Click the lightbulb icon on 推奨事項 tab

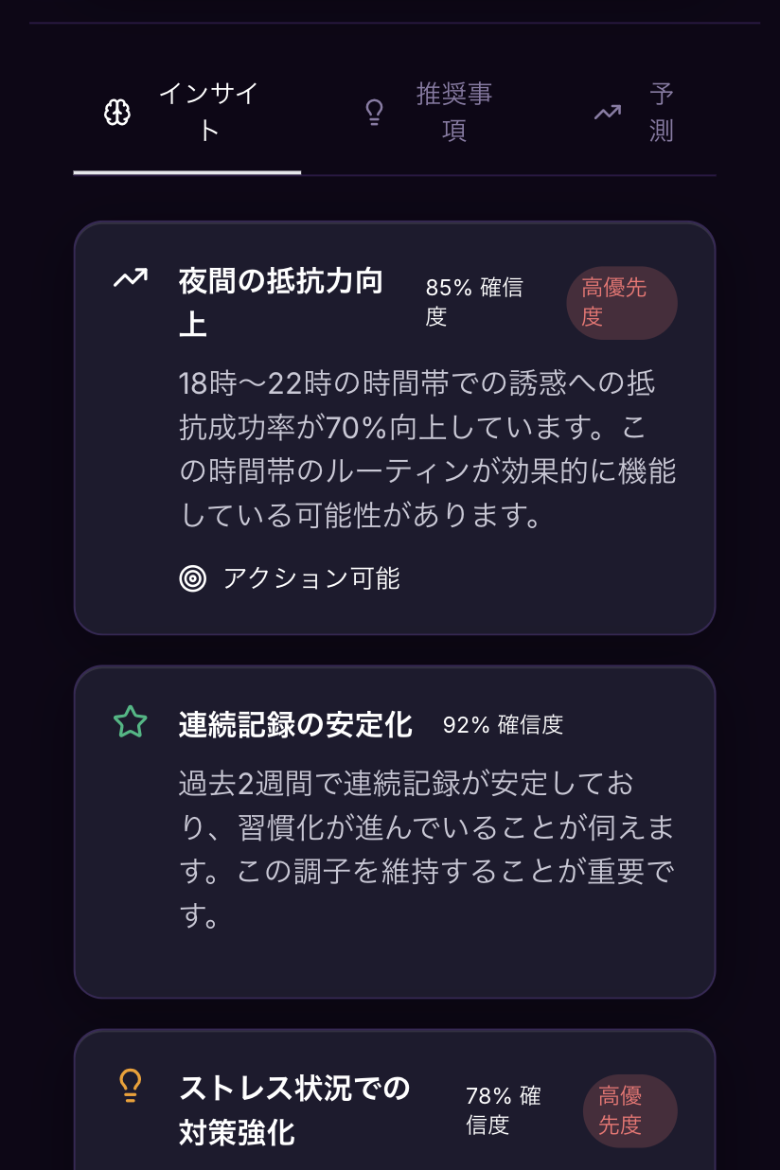coord(375,114)
